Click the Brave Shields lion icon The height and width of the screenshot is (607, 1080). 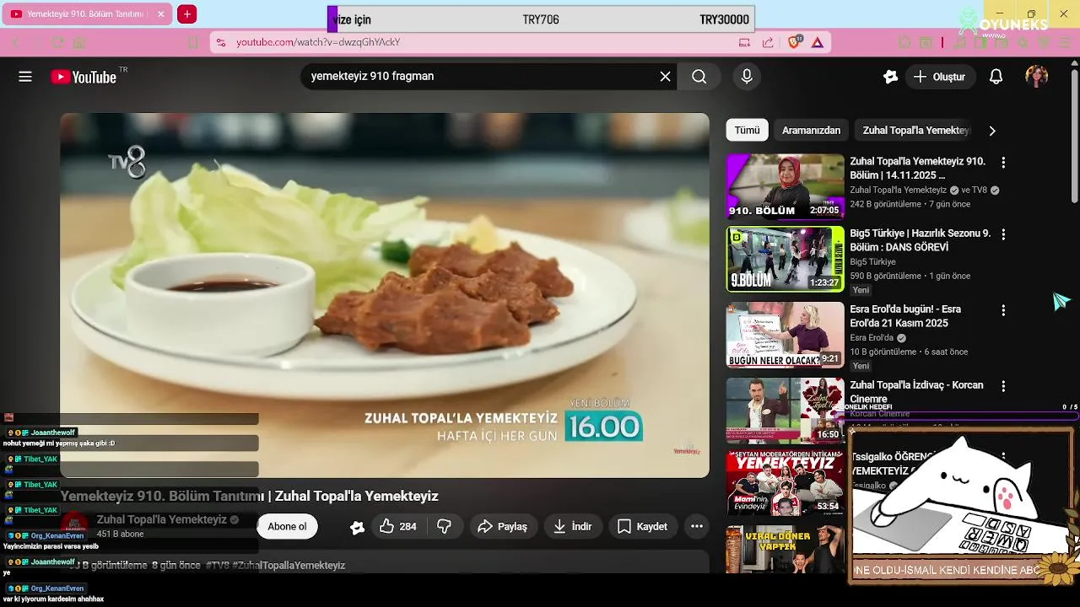[x=794, y=42]
